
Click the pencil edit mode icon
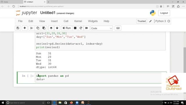151,21
